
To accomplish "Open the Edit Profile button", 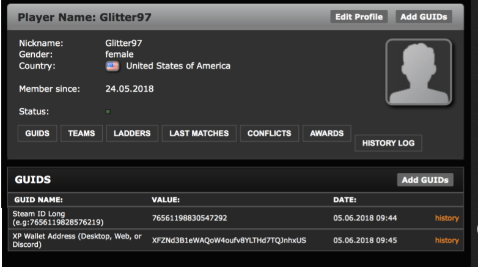I will click(x=359, y=16).
